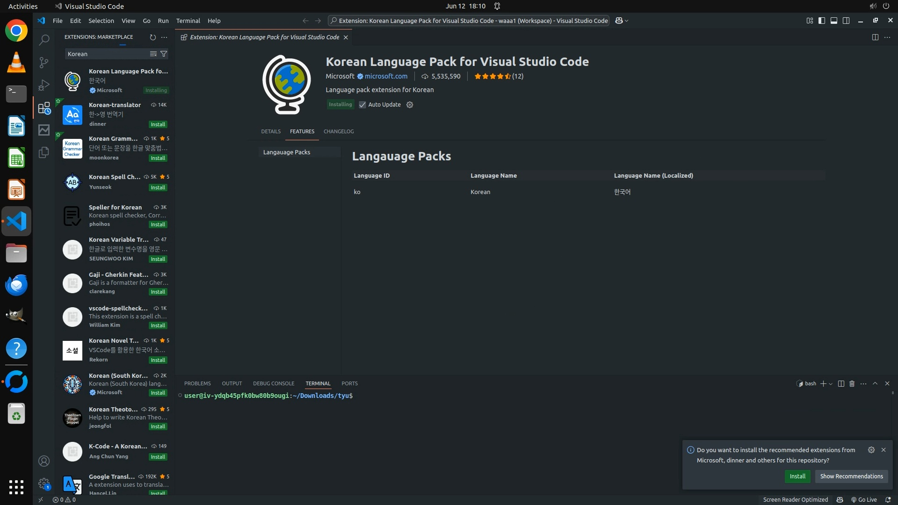The width and height of the screenshot is (898, 505).
Task: Clear extensions search results icon
Action: [153, 54]
